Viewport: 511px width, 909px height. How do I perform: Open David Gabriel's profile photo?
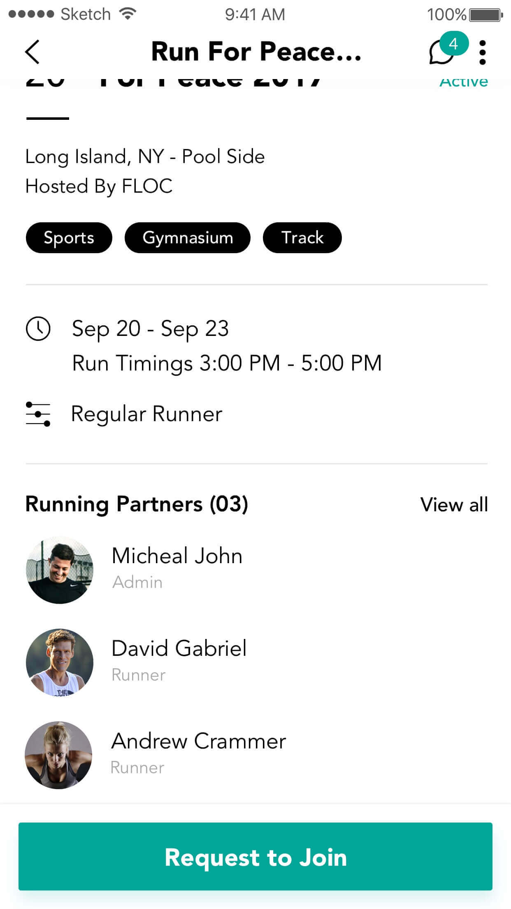tap(59, 662)
